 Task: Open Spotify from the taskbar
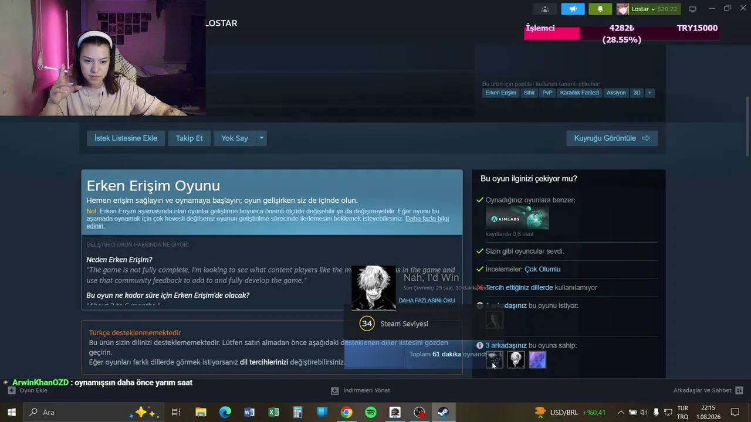[371, 412]
